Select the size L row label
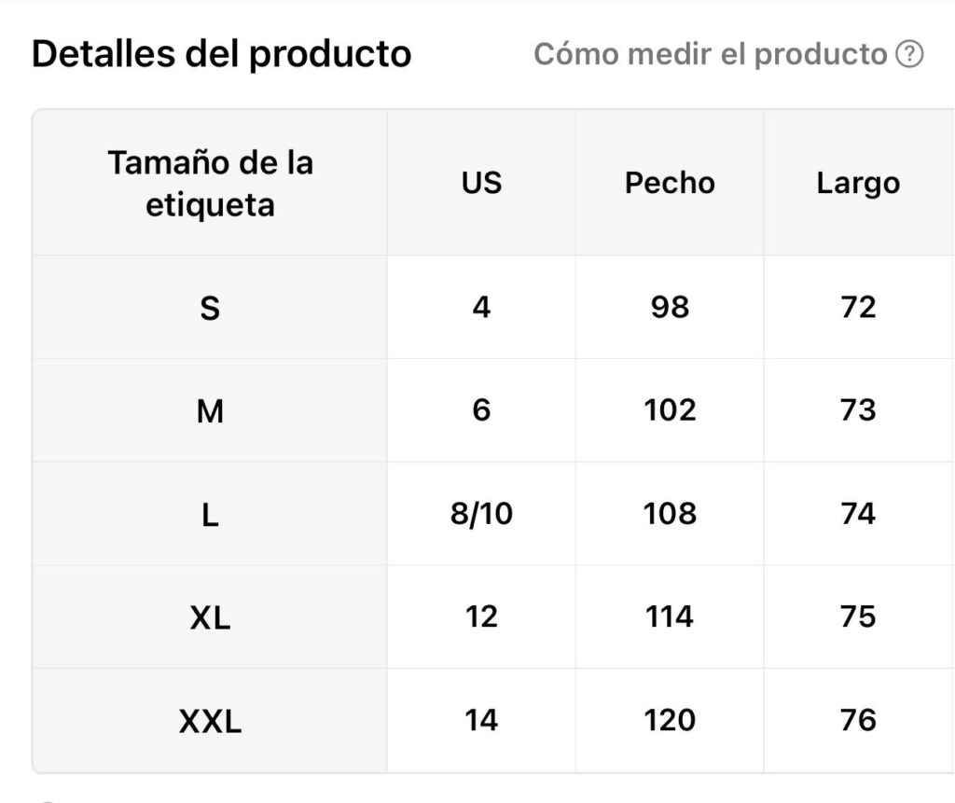This screenshot has width=955, height=803. (x=210, y=514)
